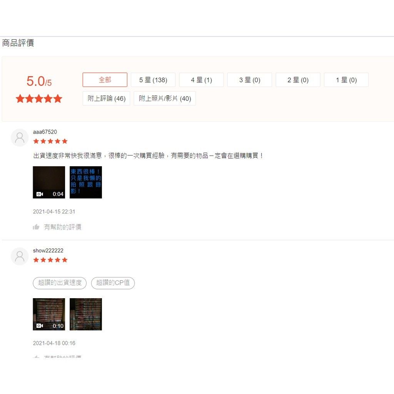Filter reviews by 3 星 (0)
The image size is (394, 394).
[x=249, y=80]
